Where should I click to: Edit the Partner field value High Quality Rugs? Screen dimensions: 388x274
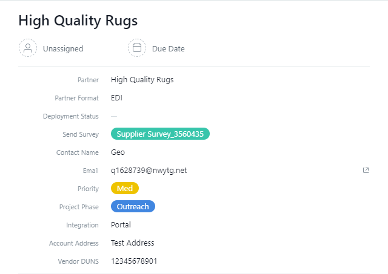pos(142,80)
